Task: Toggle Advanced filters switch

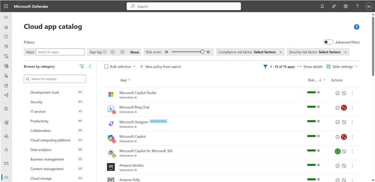Action: click(328, 42)
